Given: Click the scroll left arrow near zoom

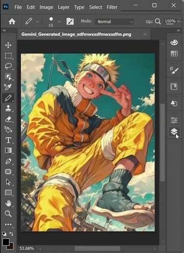Looking at the screenshot, I should pyautogui.click(x=41, y=249).
